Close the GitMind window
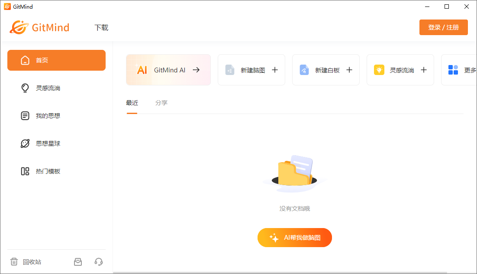This screenshot has width=477, height=274. coord(466,7)
